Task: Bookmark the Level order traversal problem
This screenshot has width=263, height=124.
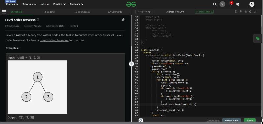Action: coord(38,20)
